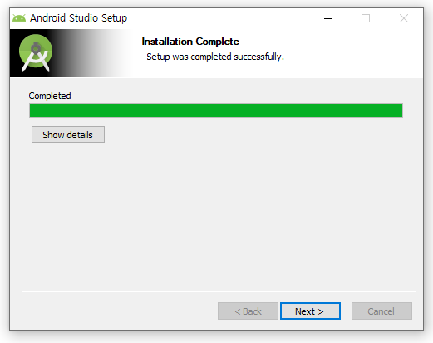
Task: Click empty gray area below Show details
Action: pyautogui.click(x=216, y=216)
